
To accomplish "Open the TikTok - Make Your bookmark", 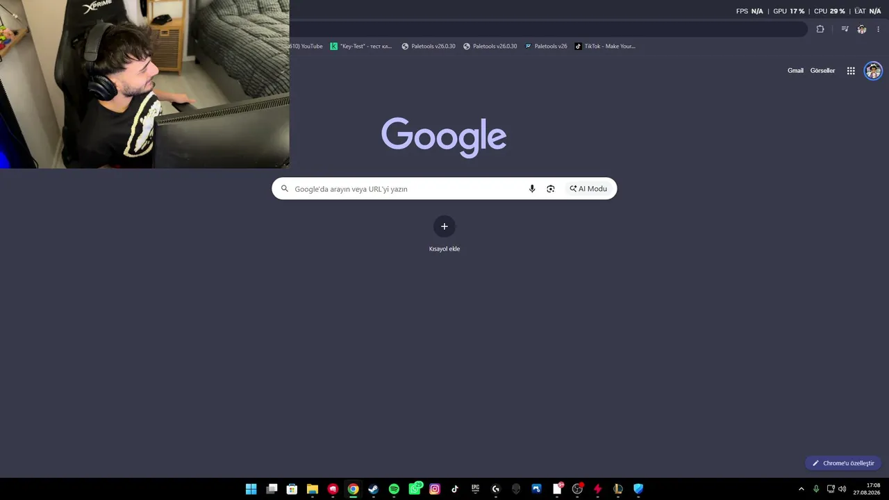I will point(605,47).
